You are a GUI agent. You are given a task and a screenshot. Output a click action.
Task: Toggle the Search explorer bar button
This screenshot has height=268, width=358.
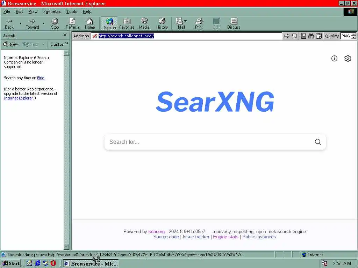[x=109, y=24]
